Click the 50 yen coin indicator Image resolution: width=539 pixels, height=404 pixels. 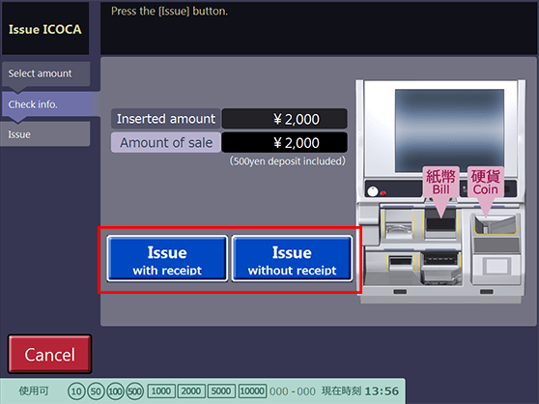96,391
